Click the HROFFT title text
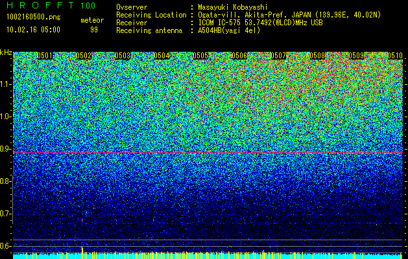 40,5
